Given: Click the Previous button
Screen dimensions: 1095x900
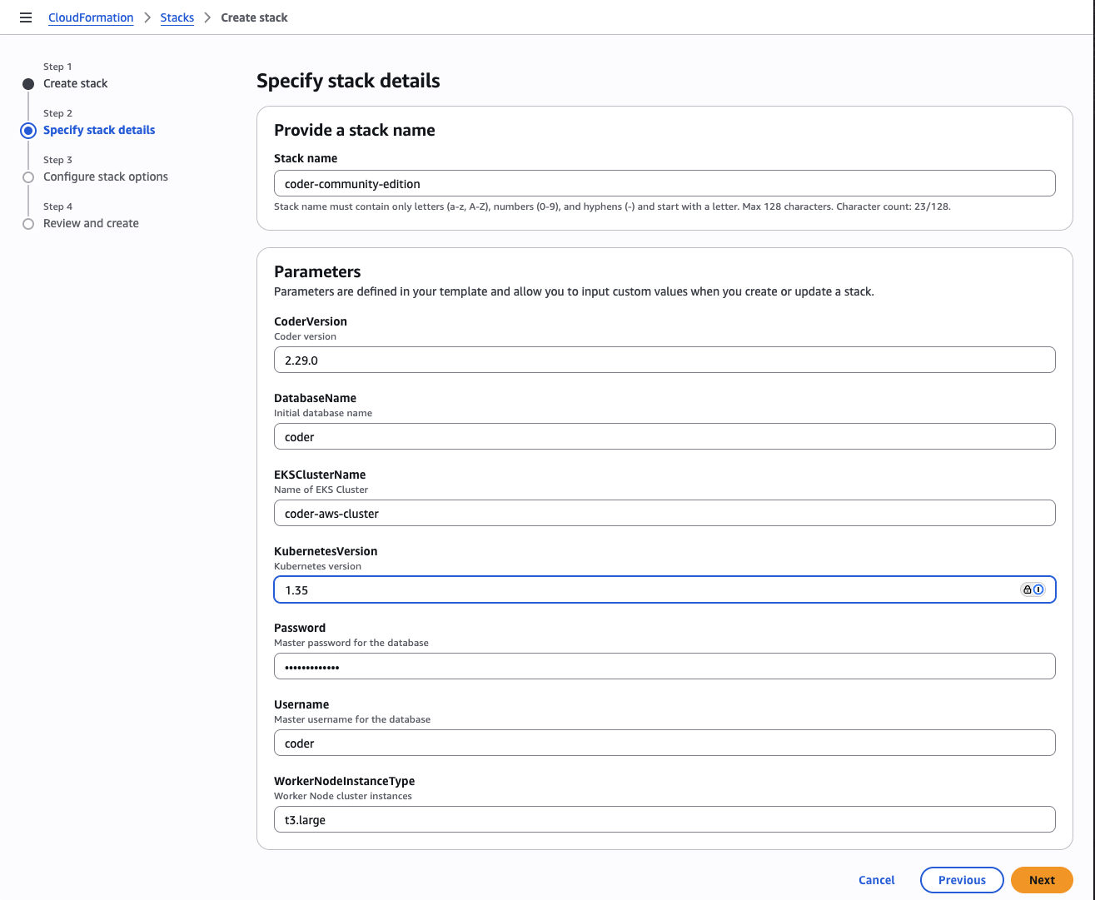Looking at the screenshot, I should (962, 879).
